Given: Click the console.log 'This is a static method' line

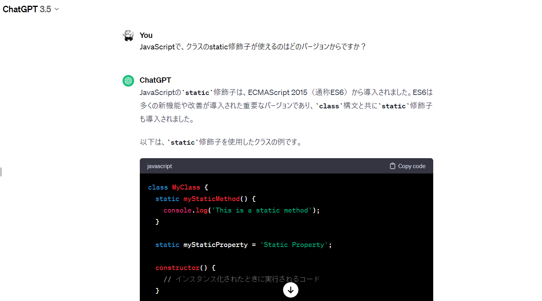Looking at the screenshot, I should pyautogui.click(x=241, y=210).
